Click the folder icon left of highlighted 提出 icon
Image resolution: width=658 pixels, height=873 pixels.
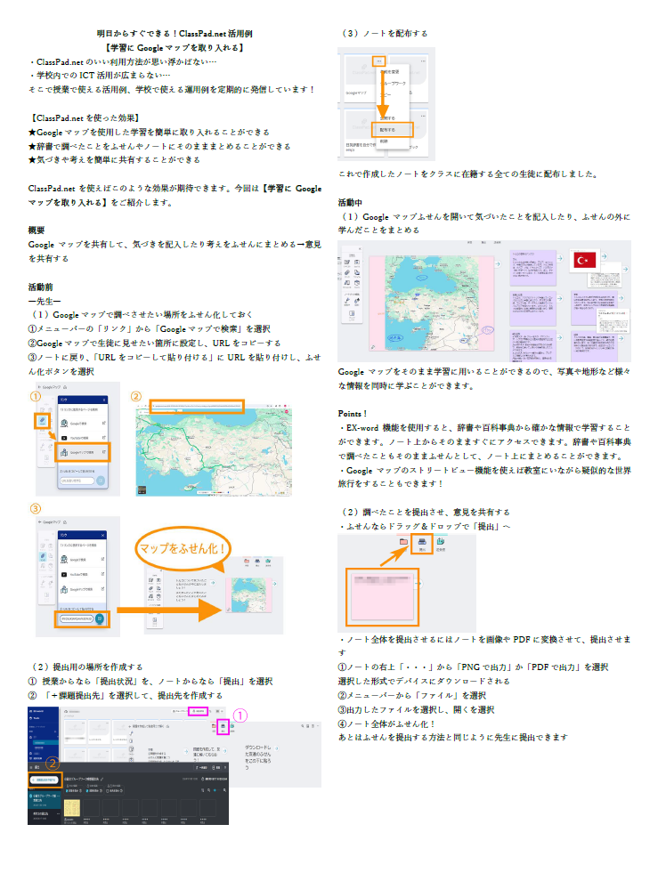pos(404,542)
